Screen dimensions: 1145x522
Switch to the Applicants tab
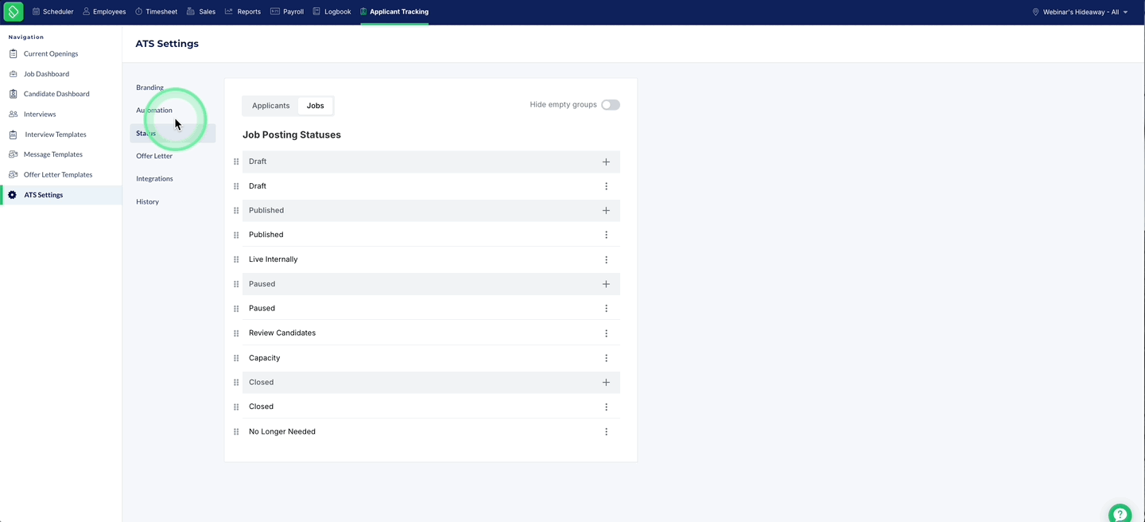point(270,106)
